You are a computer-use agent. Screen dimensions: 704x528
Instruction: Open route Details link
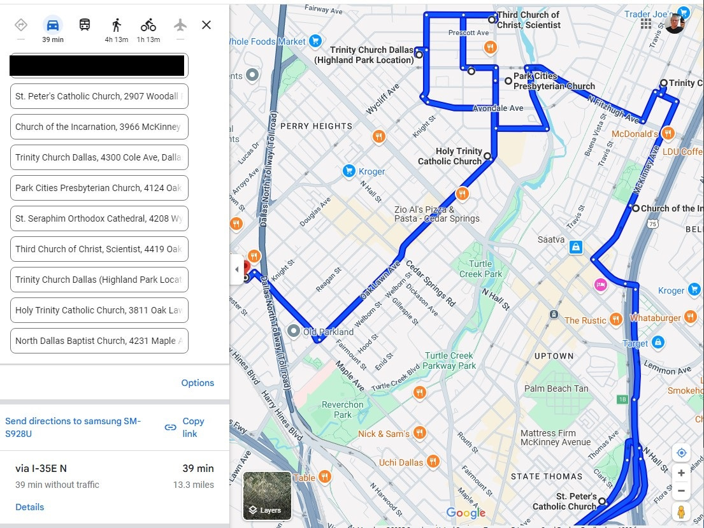tap(30, 507)
